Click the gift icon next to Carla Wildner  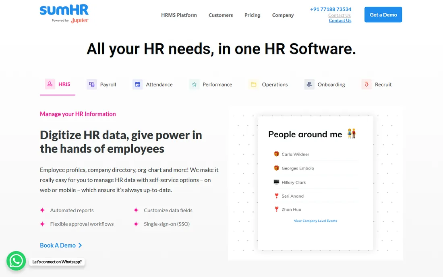tap(276, 154)
